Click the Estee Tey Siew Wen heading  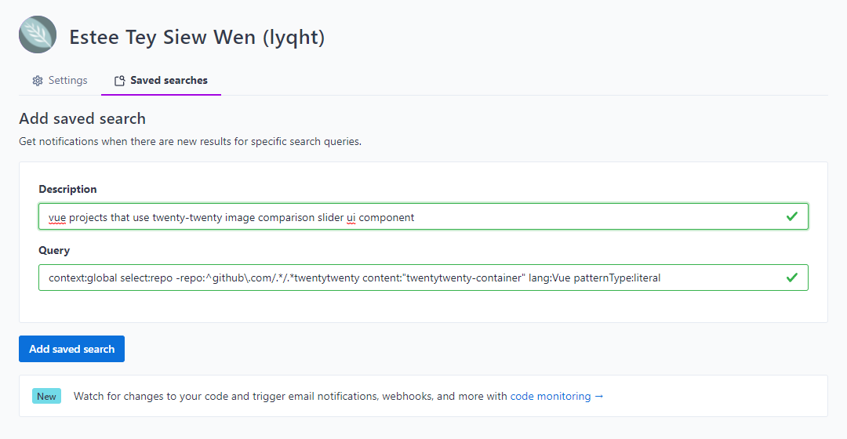[x=197, y=37]
